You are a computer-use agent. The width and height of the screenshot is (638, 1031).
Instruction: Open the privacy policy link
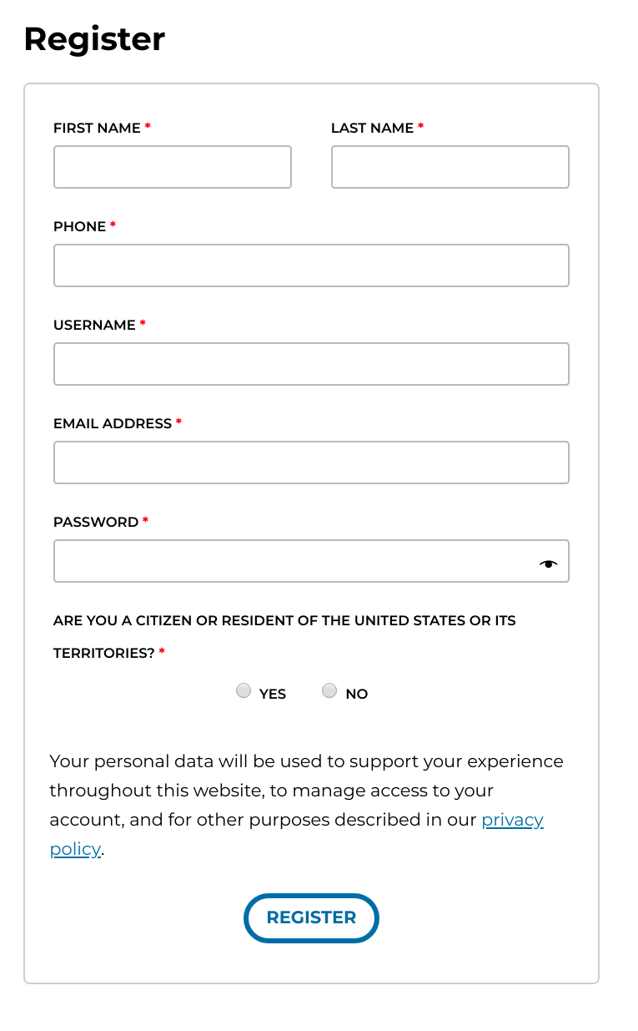click(512, 820)
